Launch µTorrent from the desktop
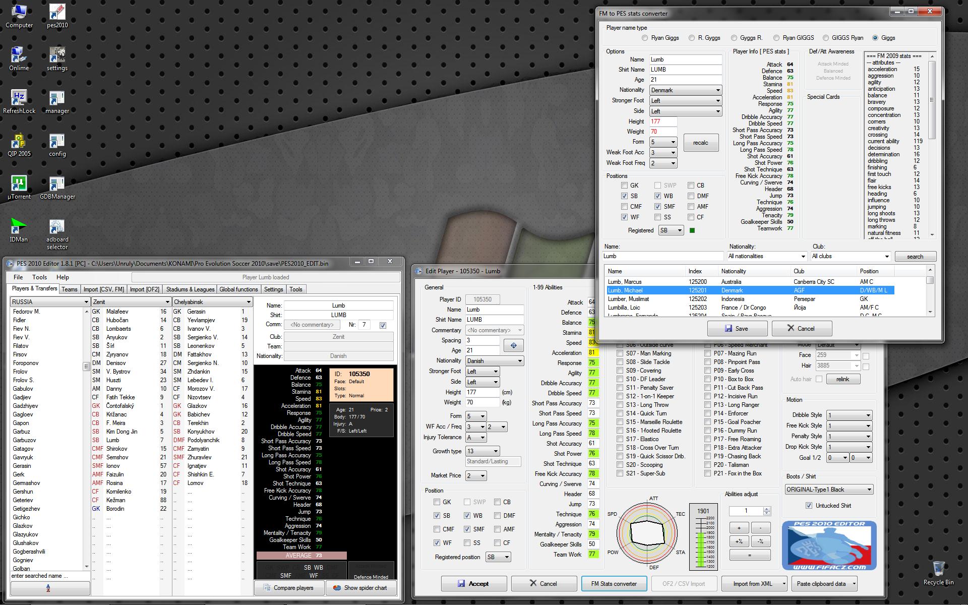Viewport: 968px width, 605px height. 19,188
